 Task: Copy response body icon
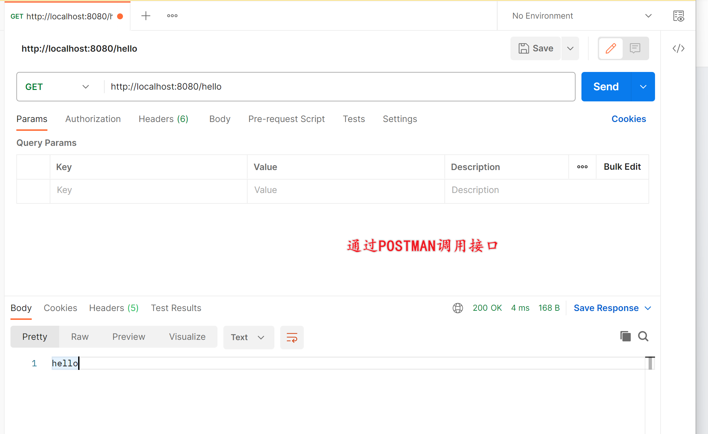tap(625, 336)
